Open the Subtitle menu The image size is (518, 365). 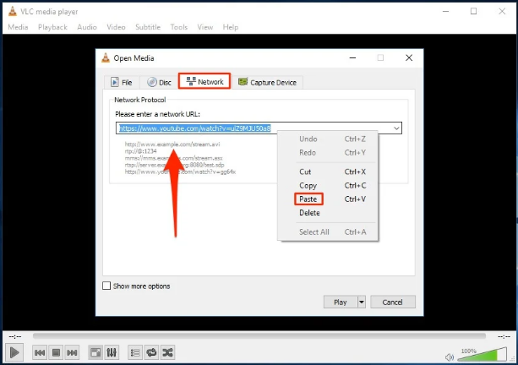coord(148,27)
